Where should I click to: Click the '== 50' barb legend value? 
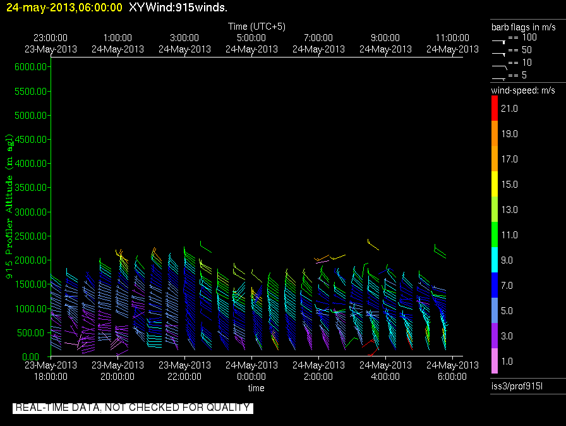tap(520, 50)
